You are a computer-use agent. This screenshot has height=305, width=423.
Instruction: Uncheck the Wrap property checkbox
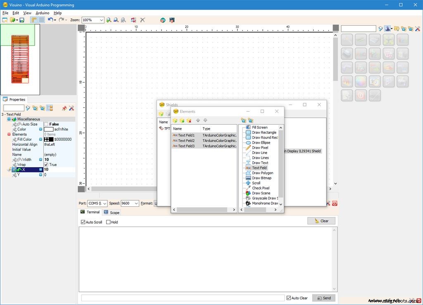click(x=46, y=165)
